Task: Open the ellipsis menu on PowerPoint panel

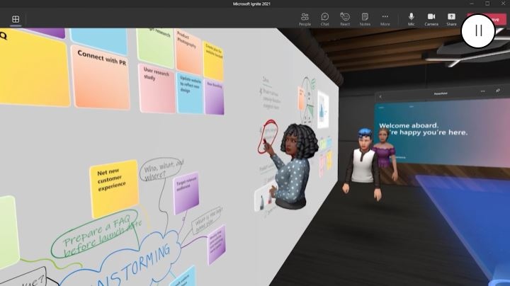Action: pos(482,91)
